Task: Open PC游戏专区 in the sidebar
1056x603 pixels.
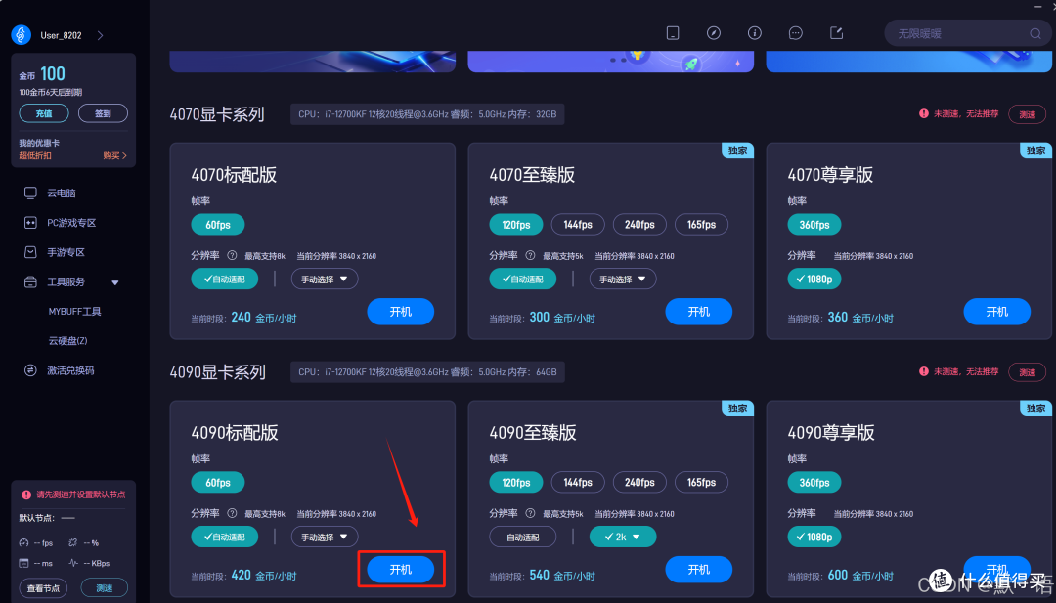Action: pyautogui.click(x=71, y=223)
